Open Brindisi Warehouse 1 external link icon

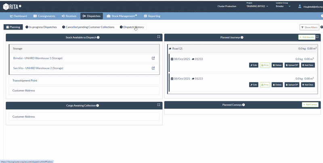[153, 58]
